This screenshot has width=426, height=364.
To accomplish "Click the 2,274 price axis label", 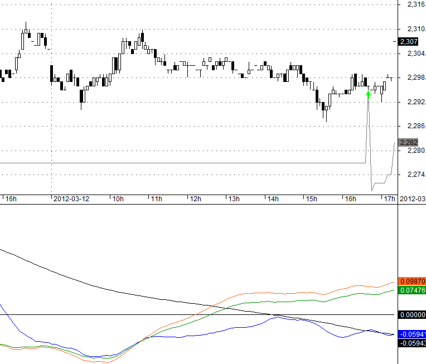I will point(416,174).
